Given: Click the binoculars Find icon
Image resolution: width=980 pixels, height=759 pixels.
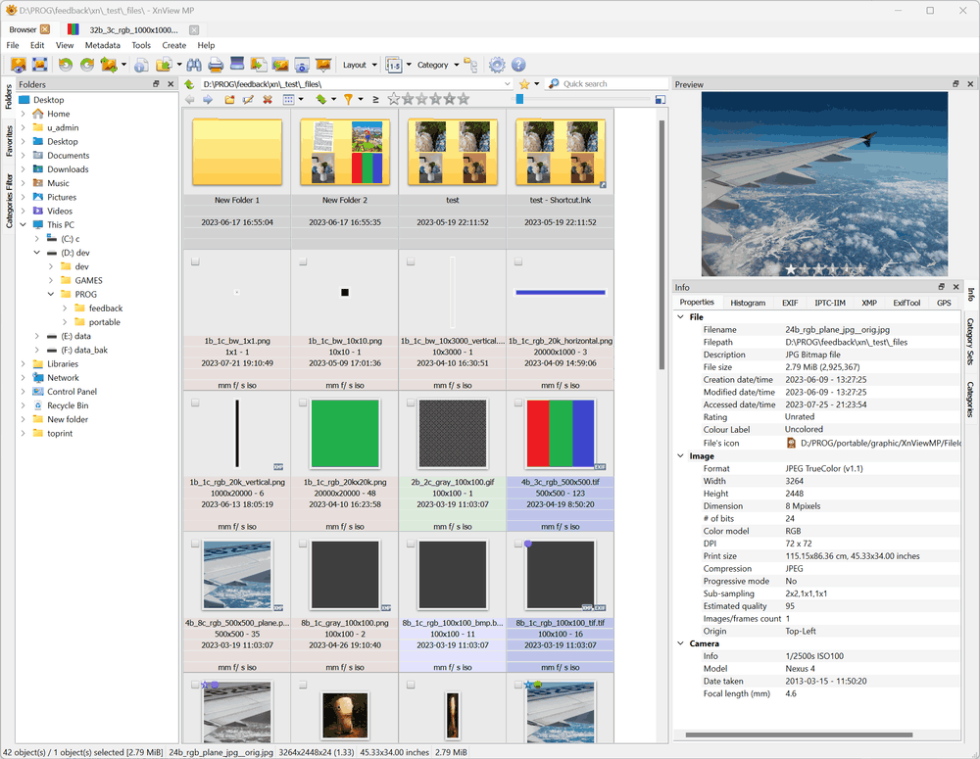Looking at the screenshot, I should pos(193,65).
